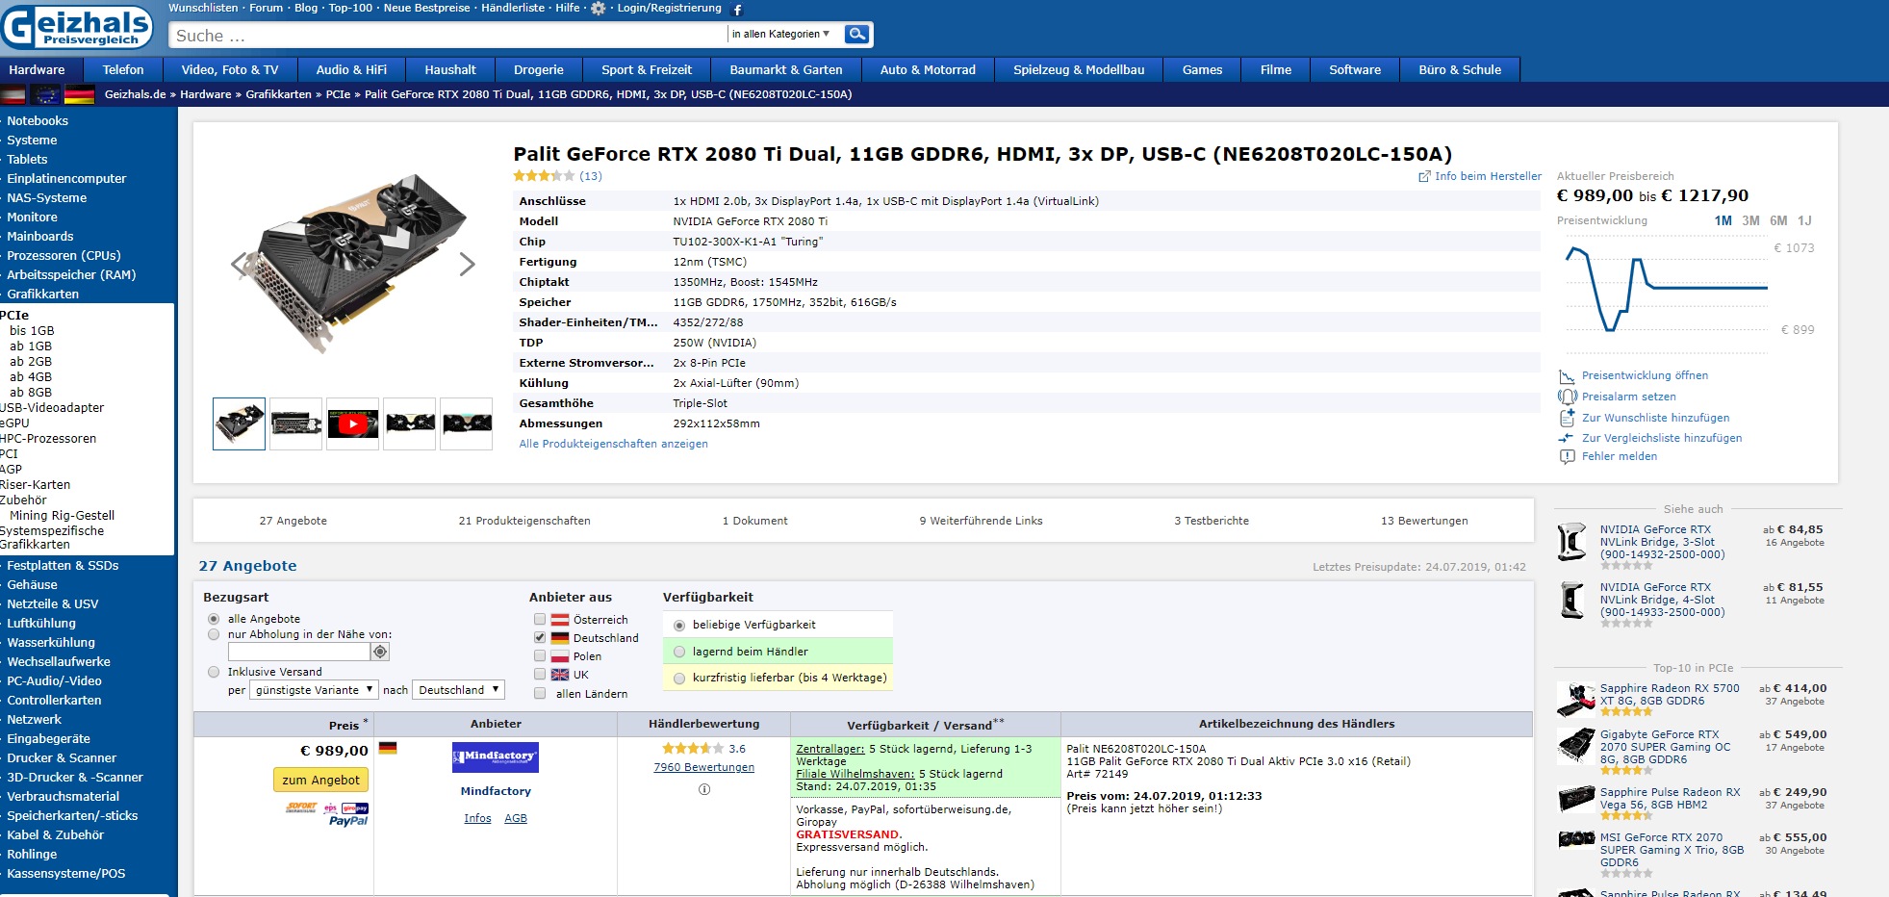Viewport: 1889px width, 897px height.
Task: Switch to '21 Produkteigenschaften' tab
Action: pos(524,521)
